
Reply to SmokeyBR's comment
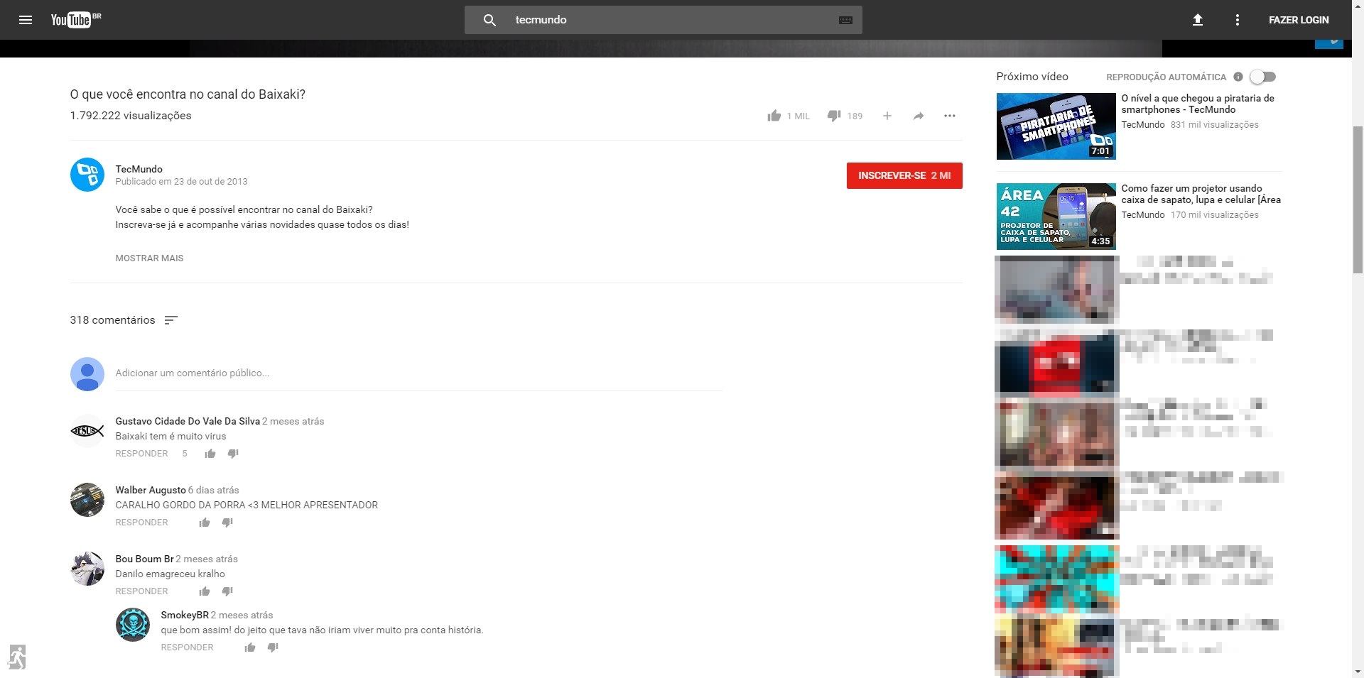click(x=187, y=647)
